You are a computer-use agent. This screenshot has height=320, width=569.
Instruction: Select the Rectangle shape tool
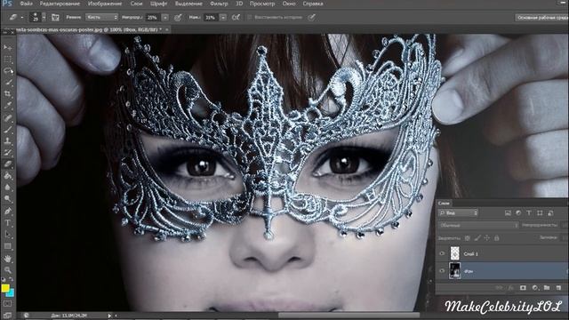coord(8,246)
